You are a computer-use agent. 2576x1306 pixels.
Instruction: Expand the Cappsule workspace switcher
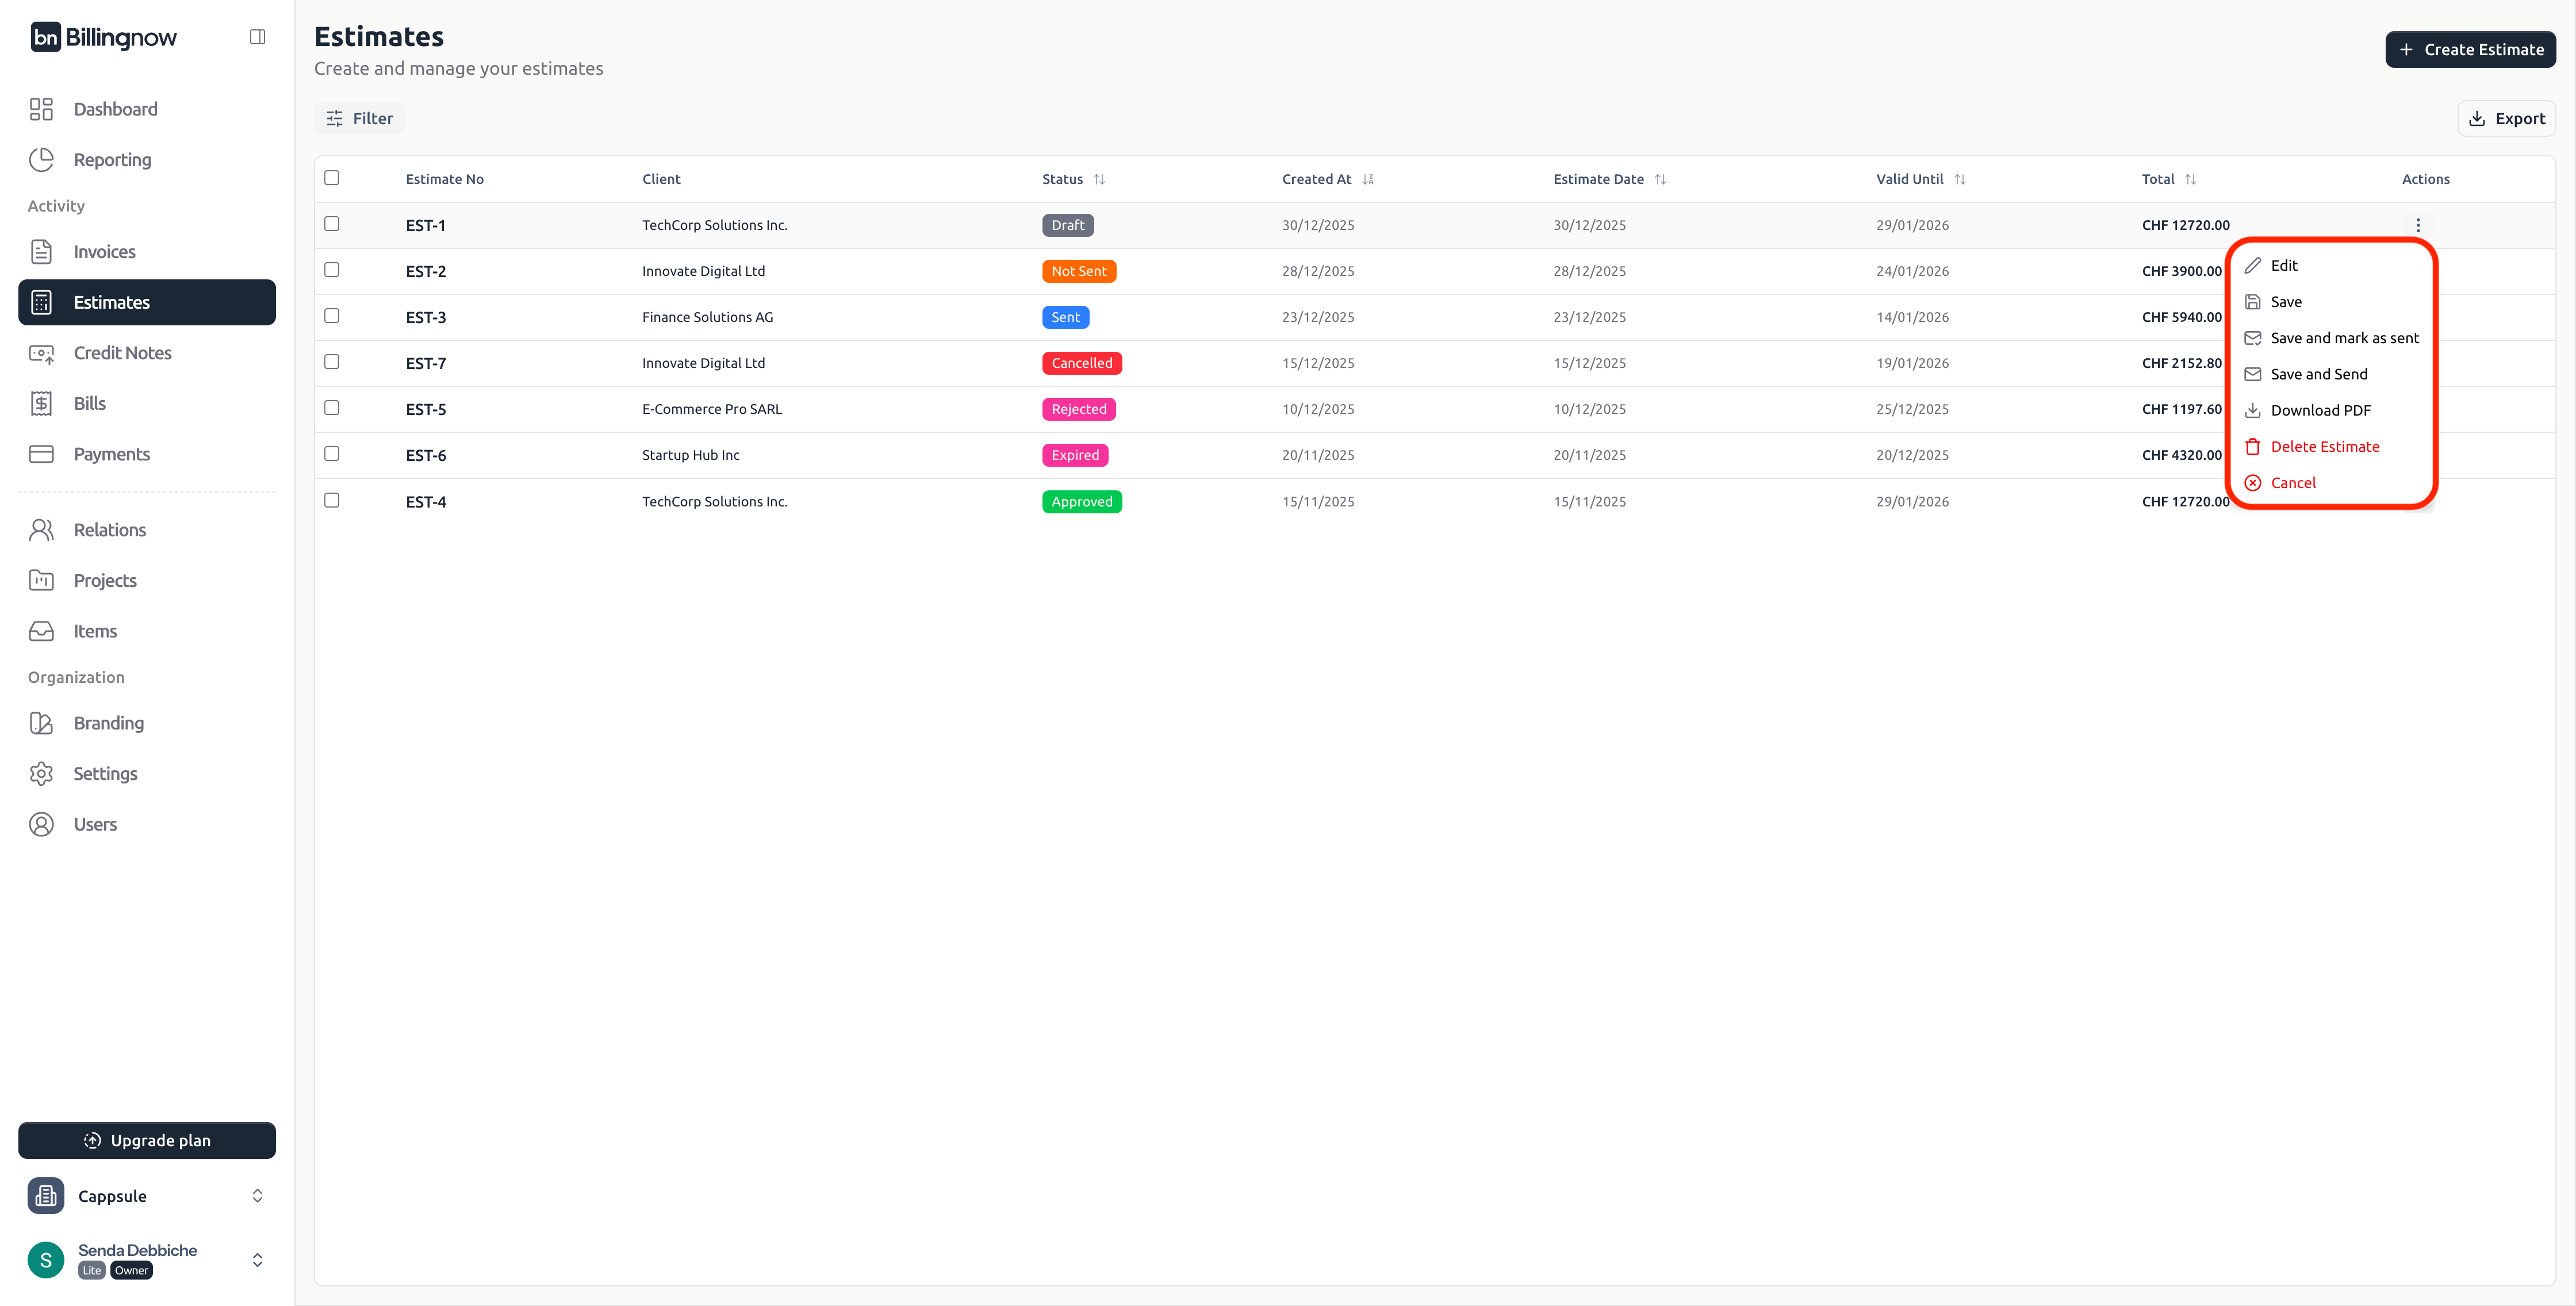click(256, 1195)
